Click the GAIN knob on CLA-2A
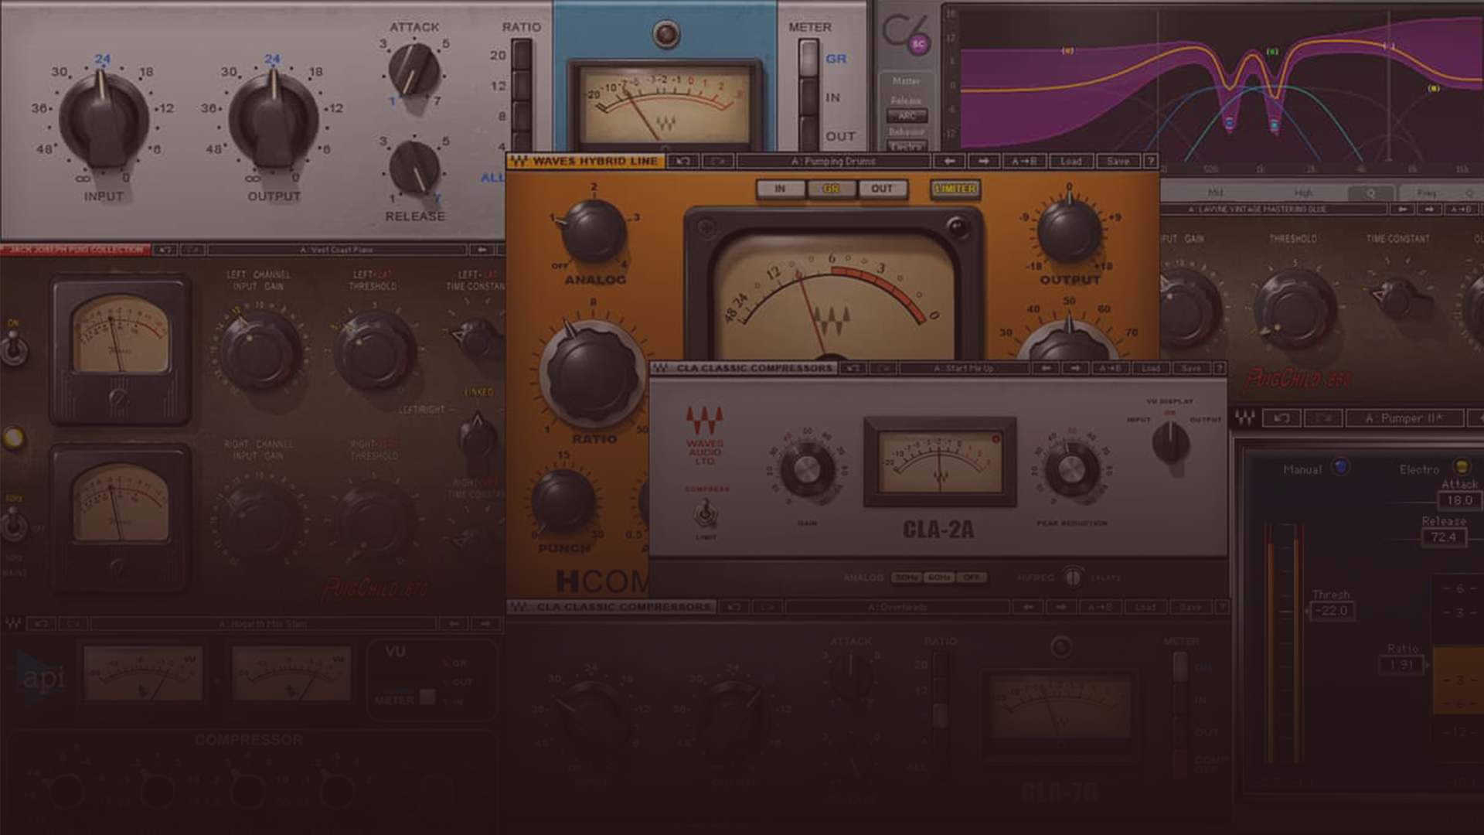The image size is (1484, 835). tap(807, 469)
